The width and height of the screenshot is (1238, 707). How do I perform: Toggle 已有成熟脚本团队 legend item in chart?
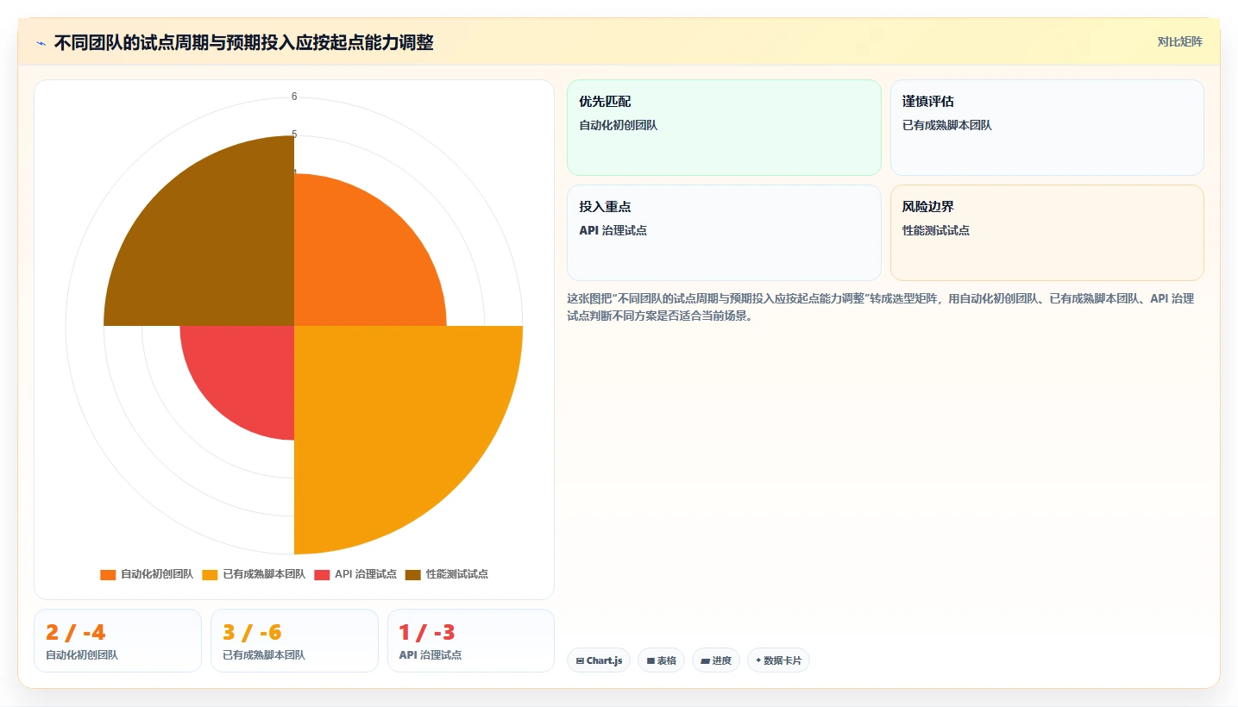point(254,574)
